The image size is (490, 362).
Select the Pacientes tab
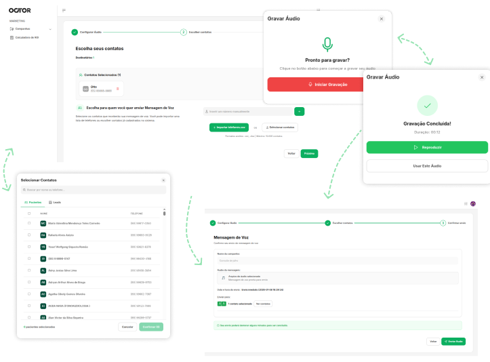[33, 202]
